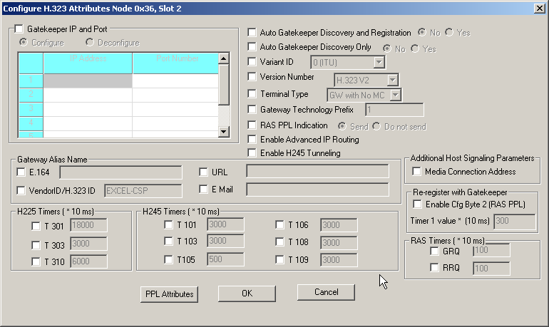
Task: Check the GRQ RAS timer box
Action: (x=434, y=251)
